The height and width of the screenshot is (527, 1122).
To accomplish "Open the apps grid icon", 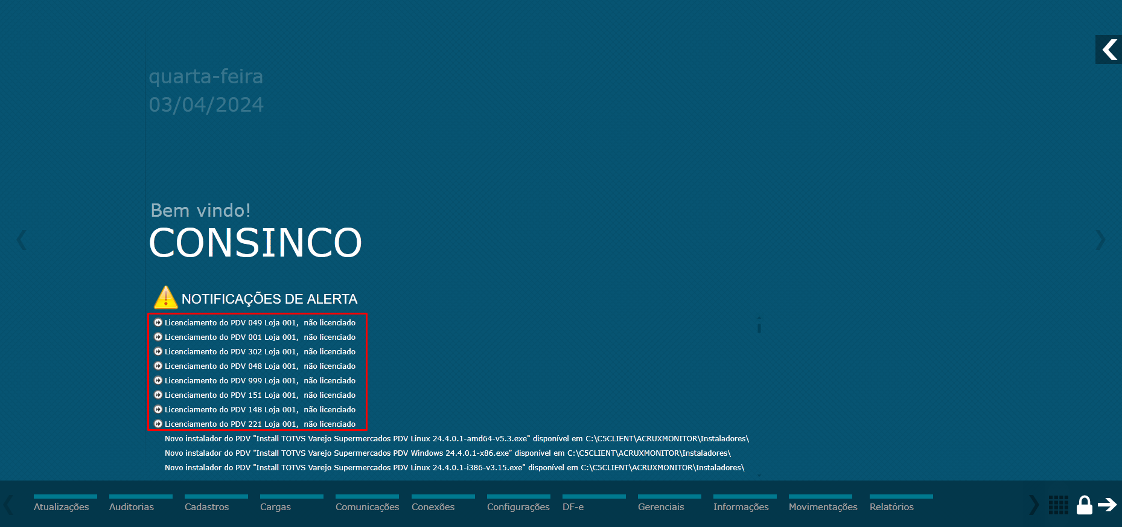I will coord(1058,505).
